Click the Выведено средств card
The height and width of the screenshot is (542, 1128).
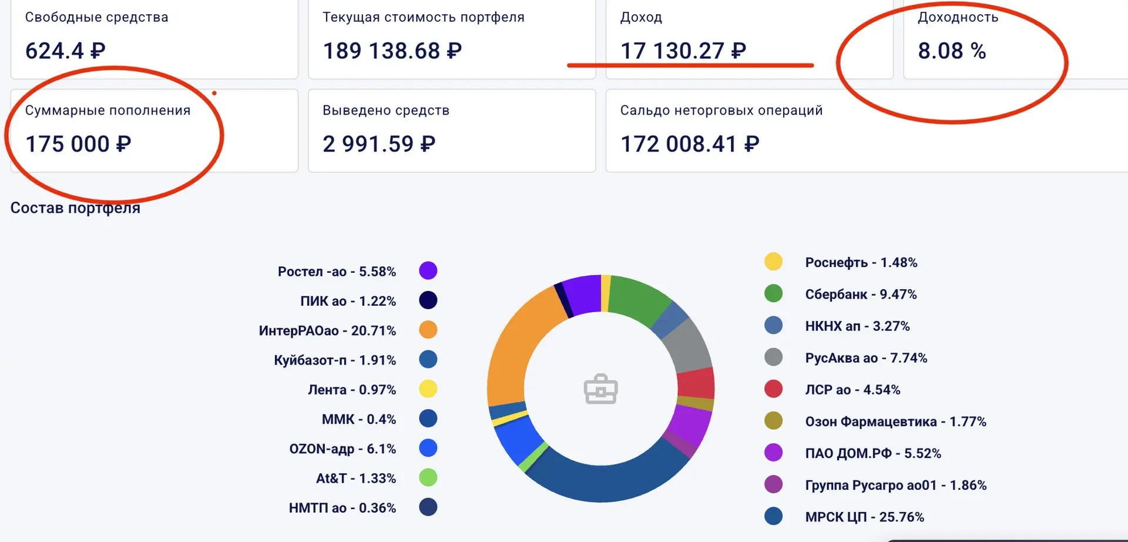pos(452,131)
